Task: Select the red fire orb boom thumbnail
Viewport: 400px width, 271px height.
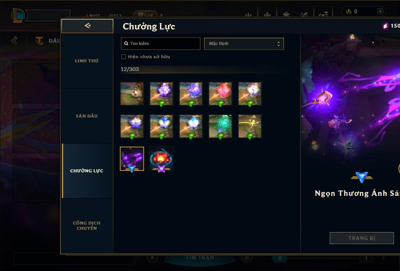Action: tap(161, 159)
